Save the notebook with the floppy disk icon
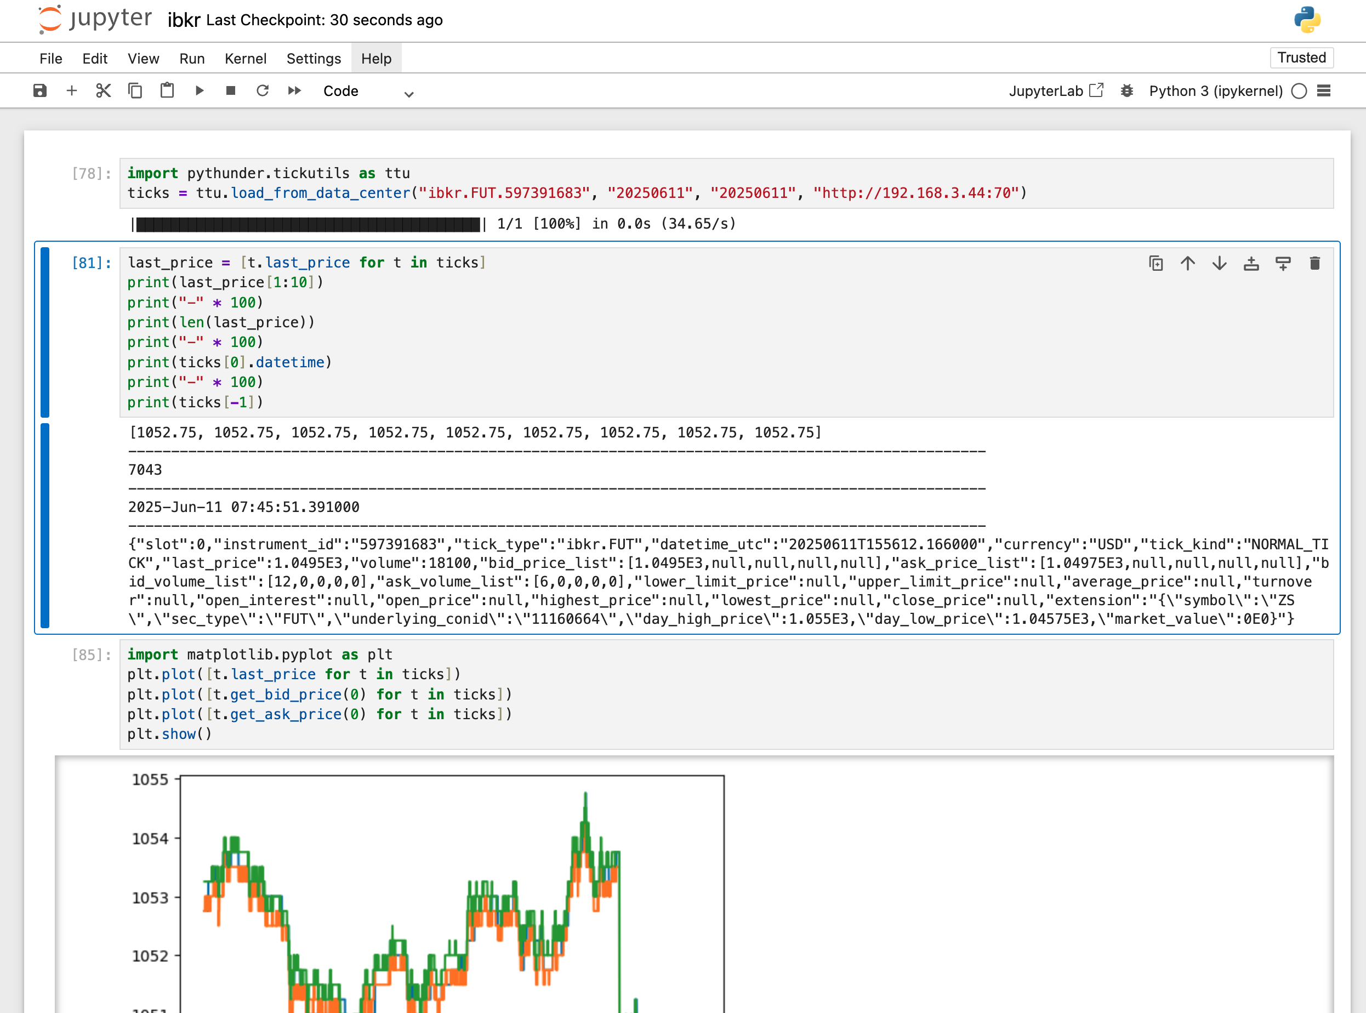Image resolution: width=1366 pixels, height=1013 pixels. [x=40, y=91]
